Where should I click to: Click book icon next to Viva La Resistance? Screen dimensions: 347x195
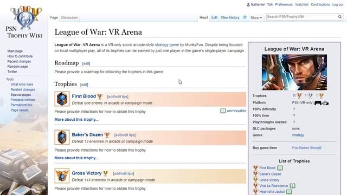[x=293, y=186]
